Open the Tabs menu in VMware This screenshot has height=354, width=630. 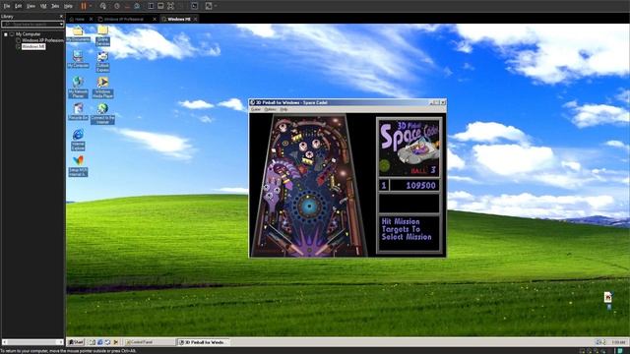[55, 6]
